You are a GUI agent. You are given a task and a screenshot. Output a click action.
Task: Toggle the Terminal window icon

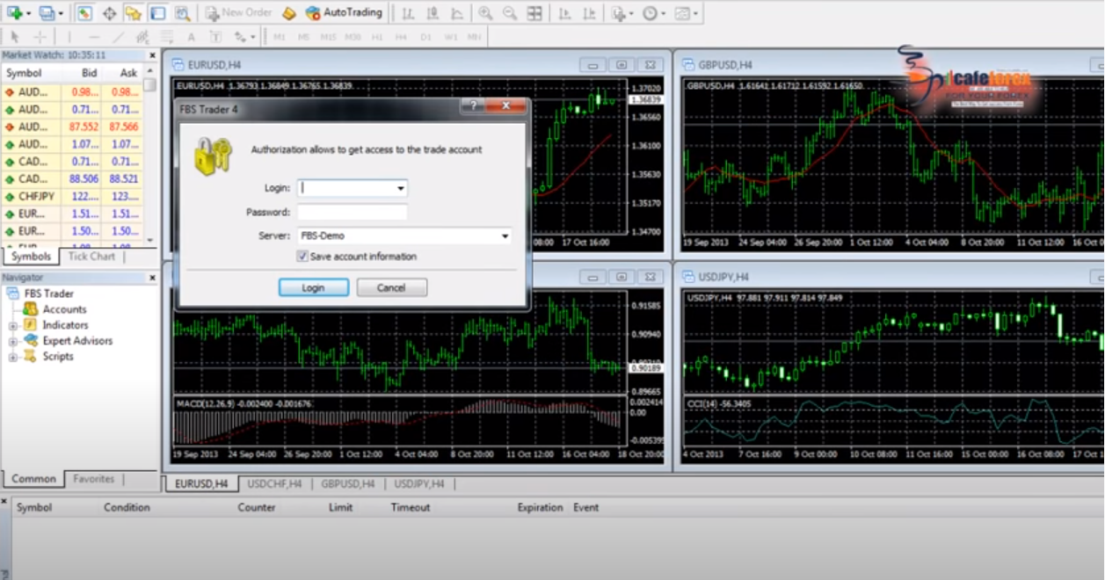[x=157, y=13]
